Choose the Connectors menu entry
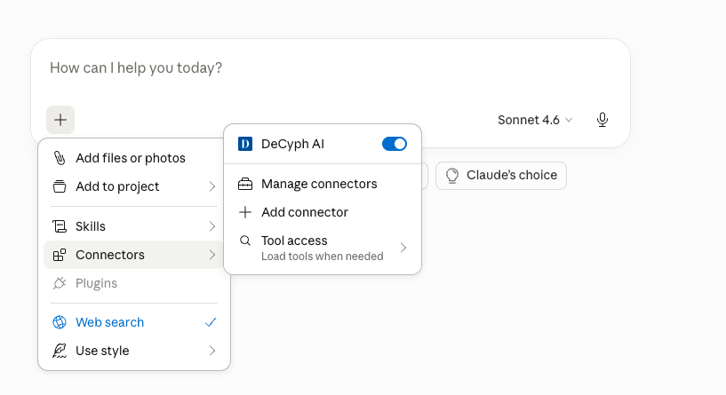Viewport: 726px width, 395px height. [x=134, y=255]
